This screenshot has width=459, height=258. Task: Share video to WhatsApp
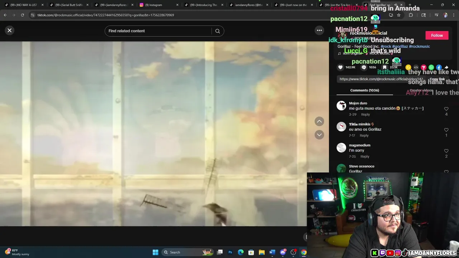tap(431, 67)
